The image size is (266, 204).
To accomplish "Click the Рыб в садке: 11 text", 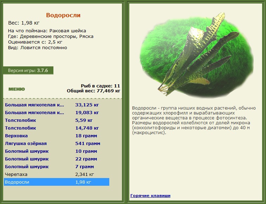I will (100, 86).
